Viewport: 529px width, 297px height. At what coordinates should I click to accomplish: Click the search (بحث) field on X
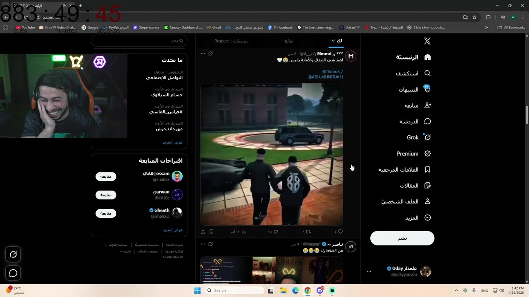coord(139,41)
